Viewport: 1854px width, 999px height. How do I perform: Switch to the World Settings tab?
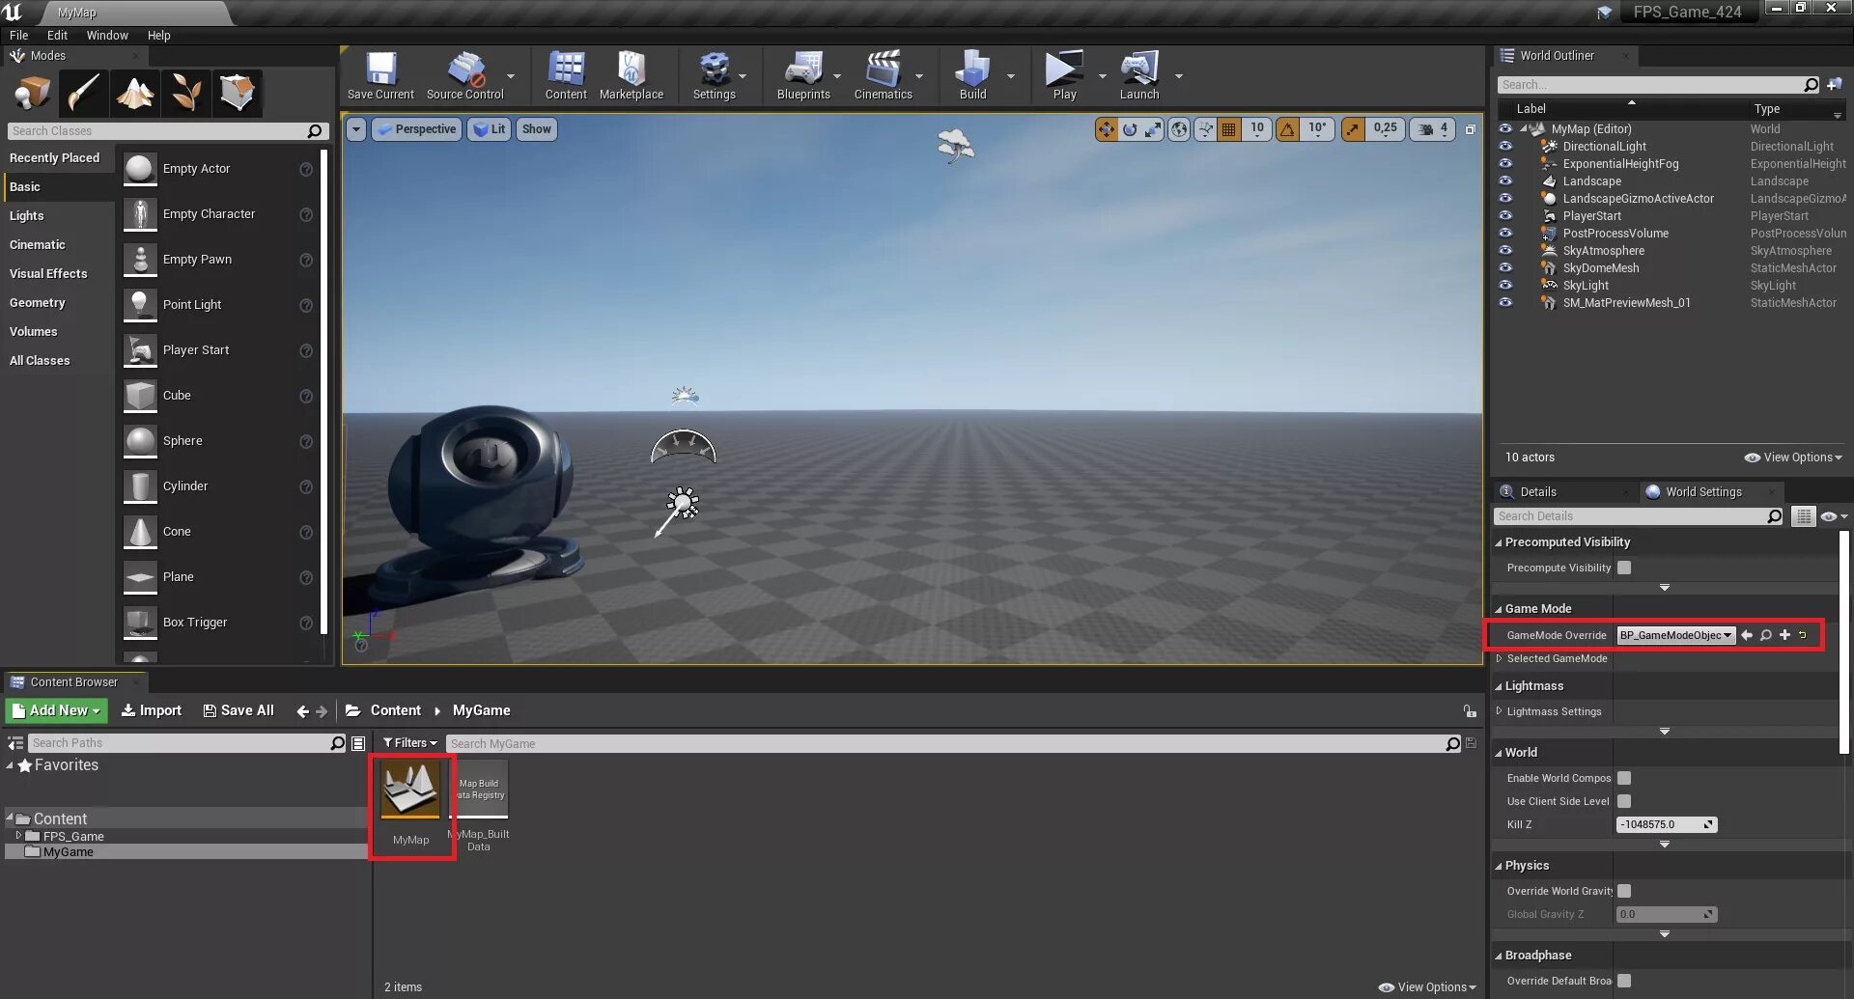1704,491
